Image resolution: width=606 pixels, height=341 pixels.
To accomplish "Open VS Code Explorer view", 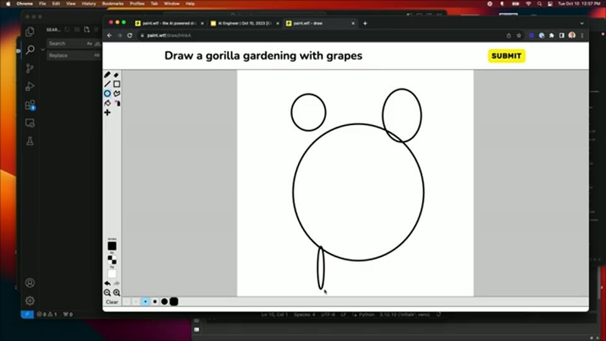I will [x=30, y=32].
